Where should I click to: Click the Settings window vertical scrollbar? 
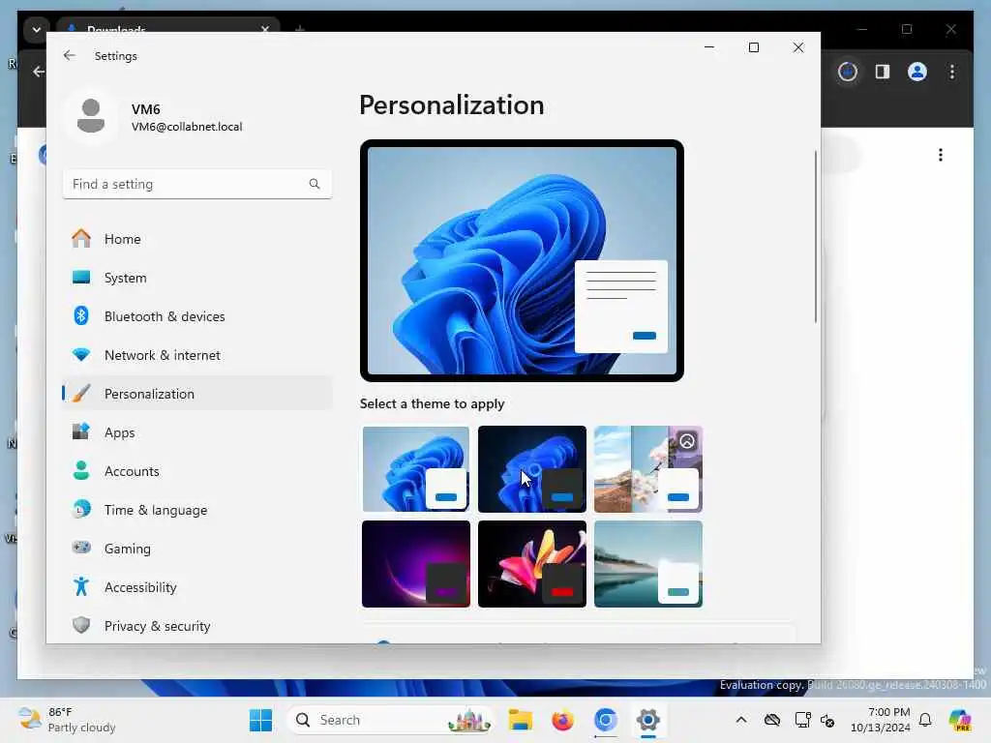coord(816,237)
